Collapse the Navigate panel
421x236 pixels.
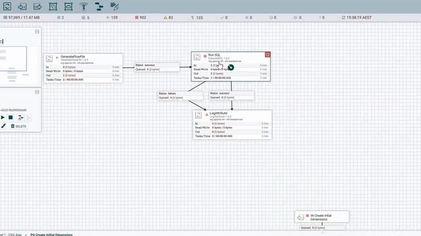[37, 31]
